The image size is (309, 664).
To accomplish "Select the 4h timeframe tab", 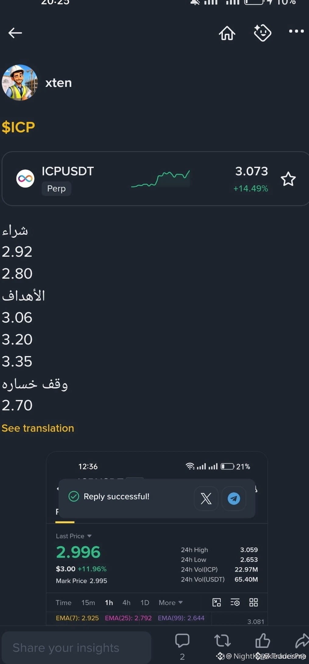I will [x=126, y=602].
